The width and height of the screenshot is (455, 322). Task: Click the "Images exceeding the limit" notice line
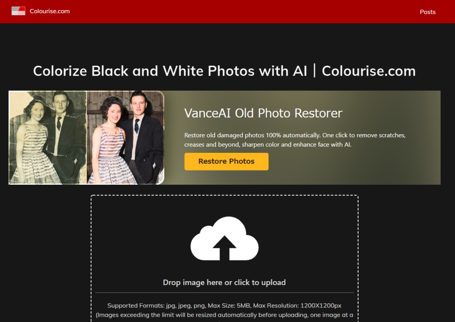pyautogui.click(x=224, y=315)
